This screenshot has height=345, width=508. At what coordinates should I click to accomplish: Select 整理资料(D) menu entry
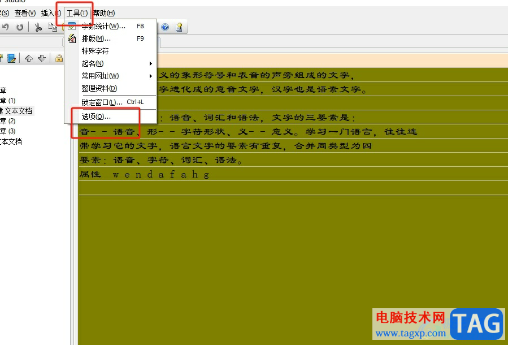coord(111,88)
